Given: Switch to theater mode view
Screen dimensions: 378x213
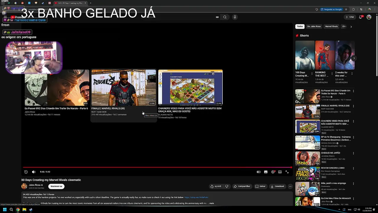Looking at the screenshot, I should tap(280, 172).
